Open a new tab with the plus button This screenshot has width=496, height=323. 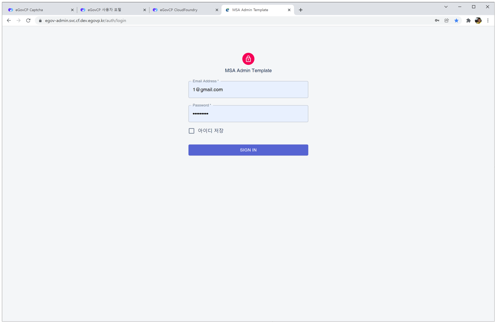[301, 9]
